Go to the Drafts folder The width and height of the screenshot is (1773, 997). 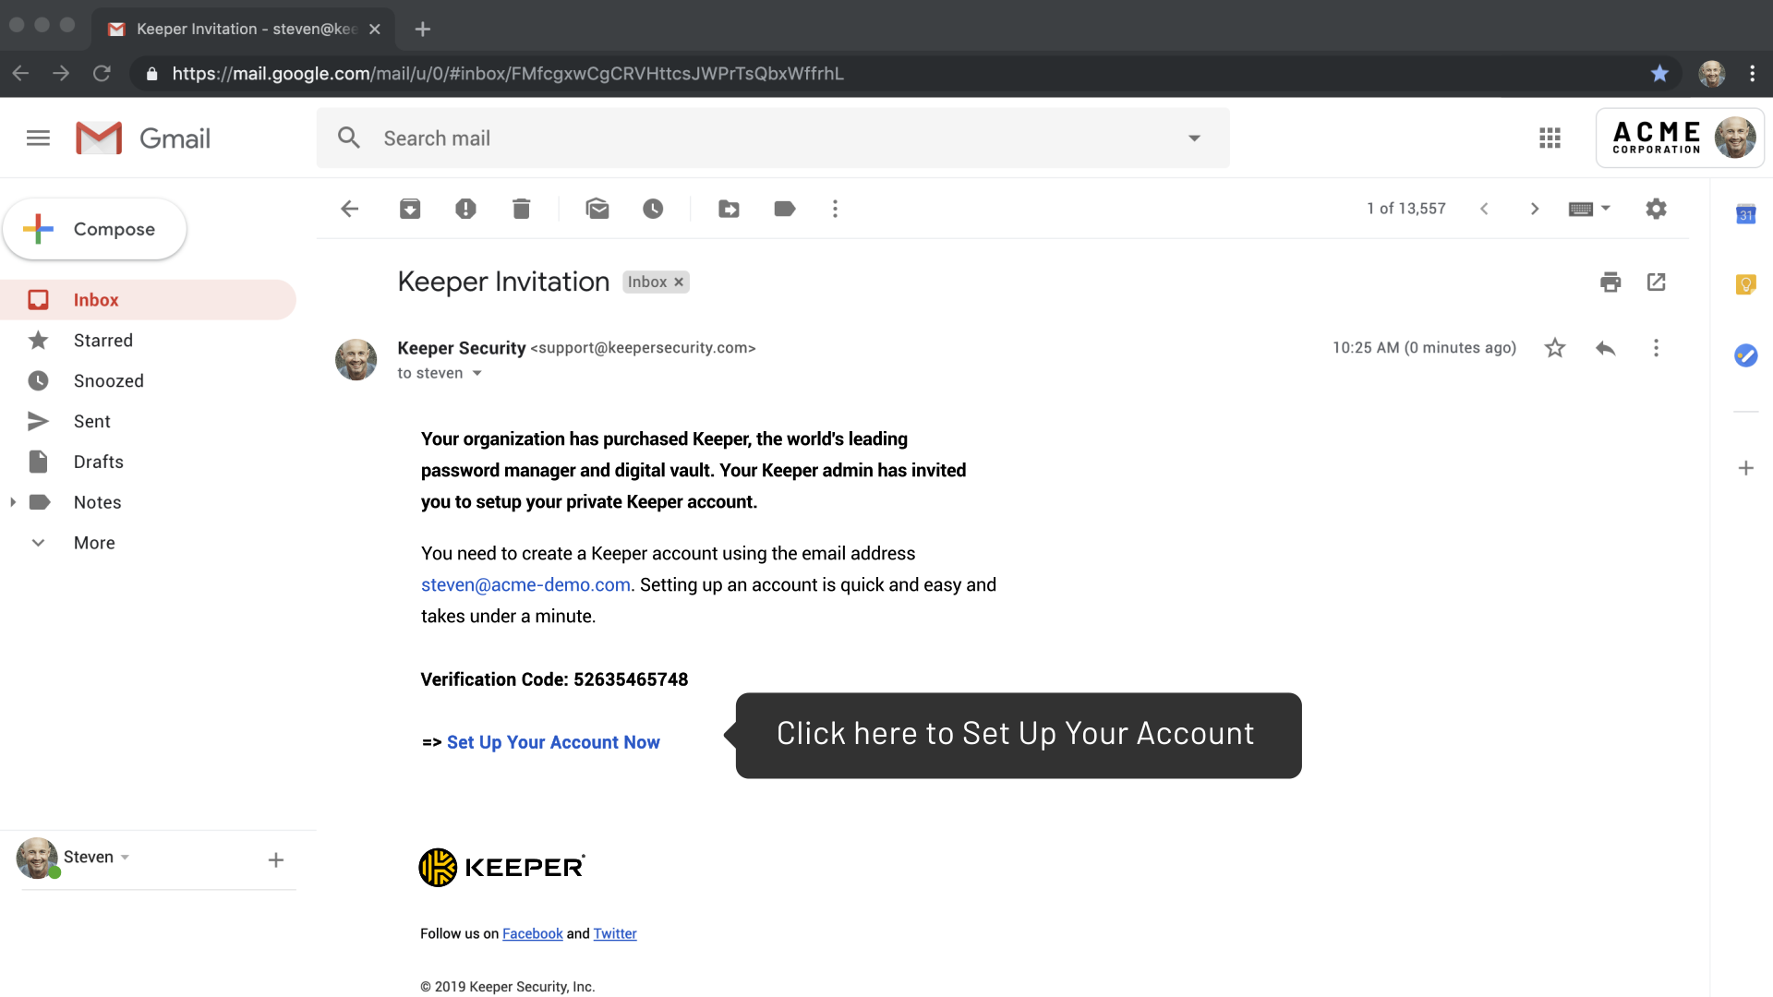point(99,462)
